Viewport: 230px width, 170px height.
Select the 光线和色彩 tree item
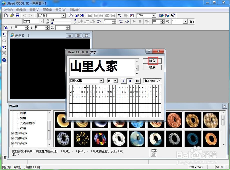(27, 123)
